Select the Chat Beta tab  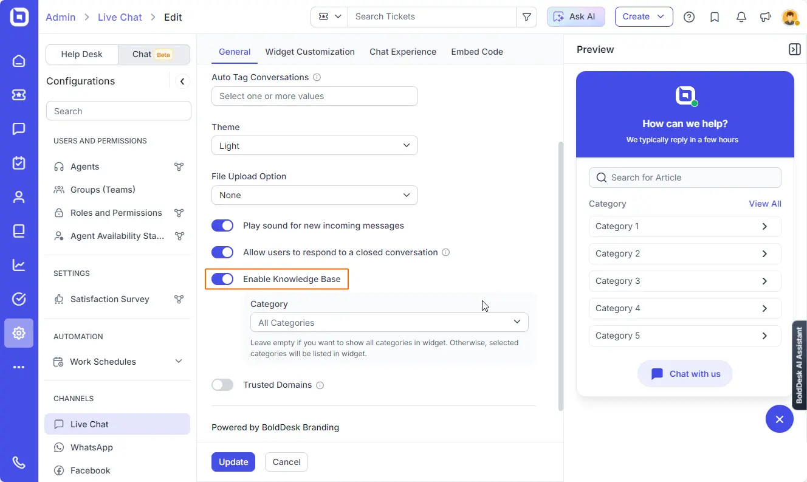154,54
